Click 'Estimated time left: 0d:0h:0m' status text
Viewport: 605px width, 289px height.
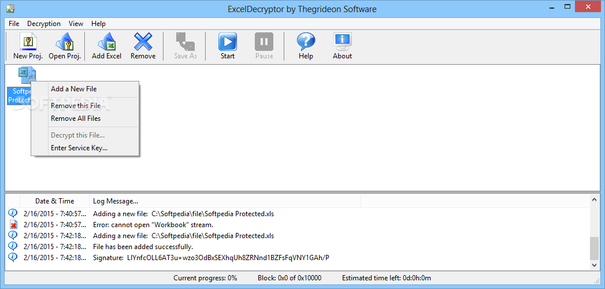(x=386, y=278)
